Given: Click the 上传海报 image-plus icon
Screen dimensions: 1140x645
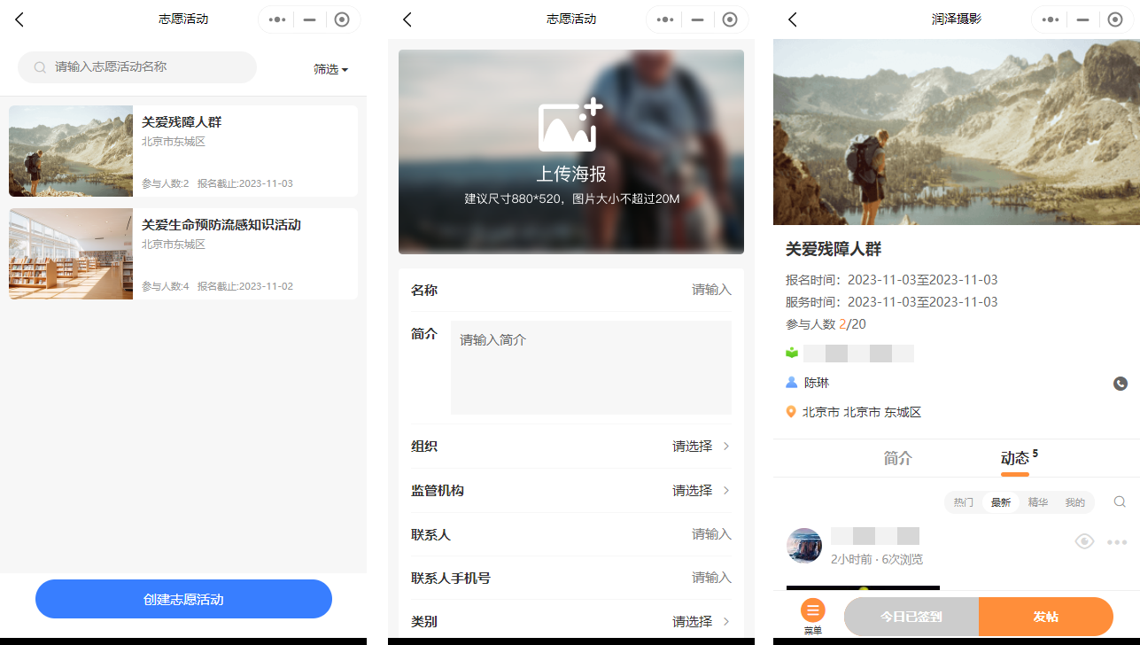Looking at the screenshot, I should (570, 125).
